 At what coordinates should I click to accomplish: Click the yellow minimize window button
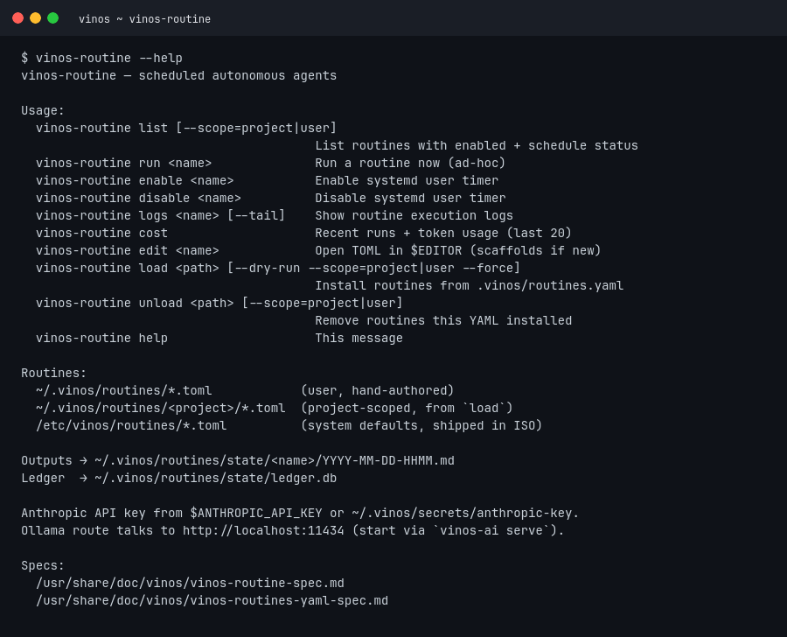(x=35, y=18)
